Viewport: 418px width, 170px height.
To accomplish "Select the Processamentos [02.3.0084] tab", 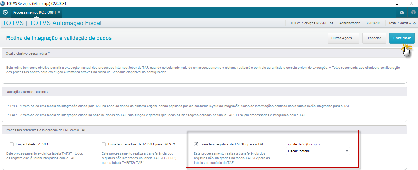I will pos(34,12).
